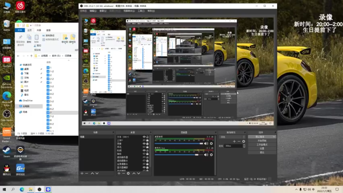This screenshot has width=343, height=193.
Task: Click 文件 (File) button in Explorer ribbon
Action: click(x=20, y=30)
